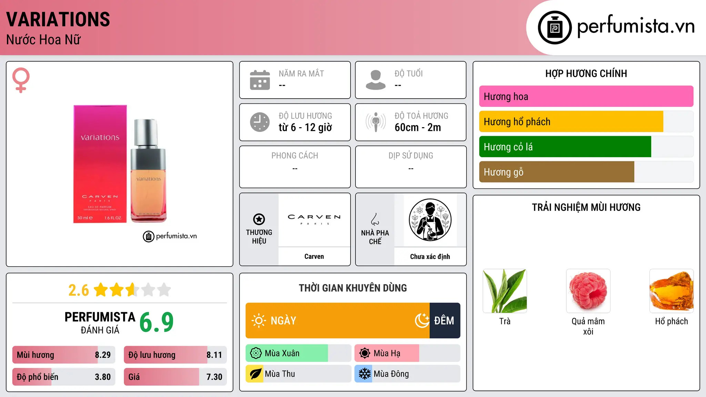Open the Carven Paris brand logo

point(314,219)
